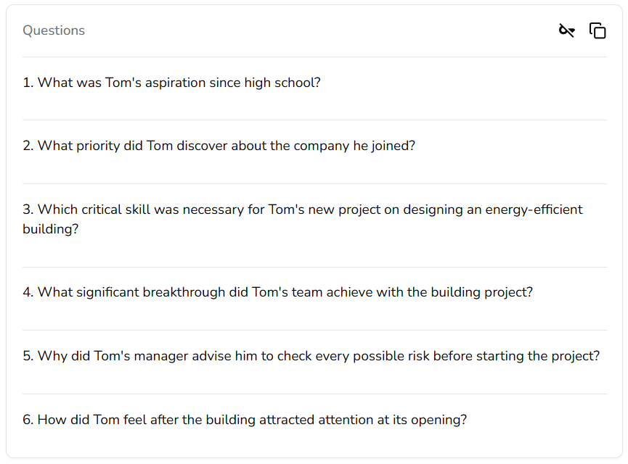Click the word "building?" ending question 3
Screen dimensions: 628x464
50,229
